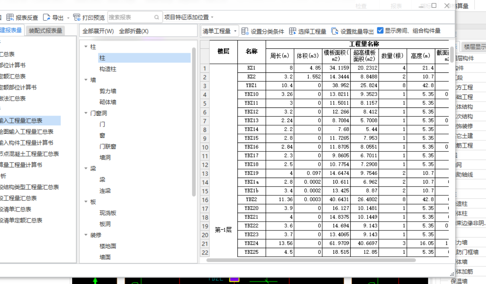Click the 高度(m) column header
Screen dimensions: 486x284
(x=421, y=56)
